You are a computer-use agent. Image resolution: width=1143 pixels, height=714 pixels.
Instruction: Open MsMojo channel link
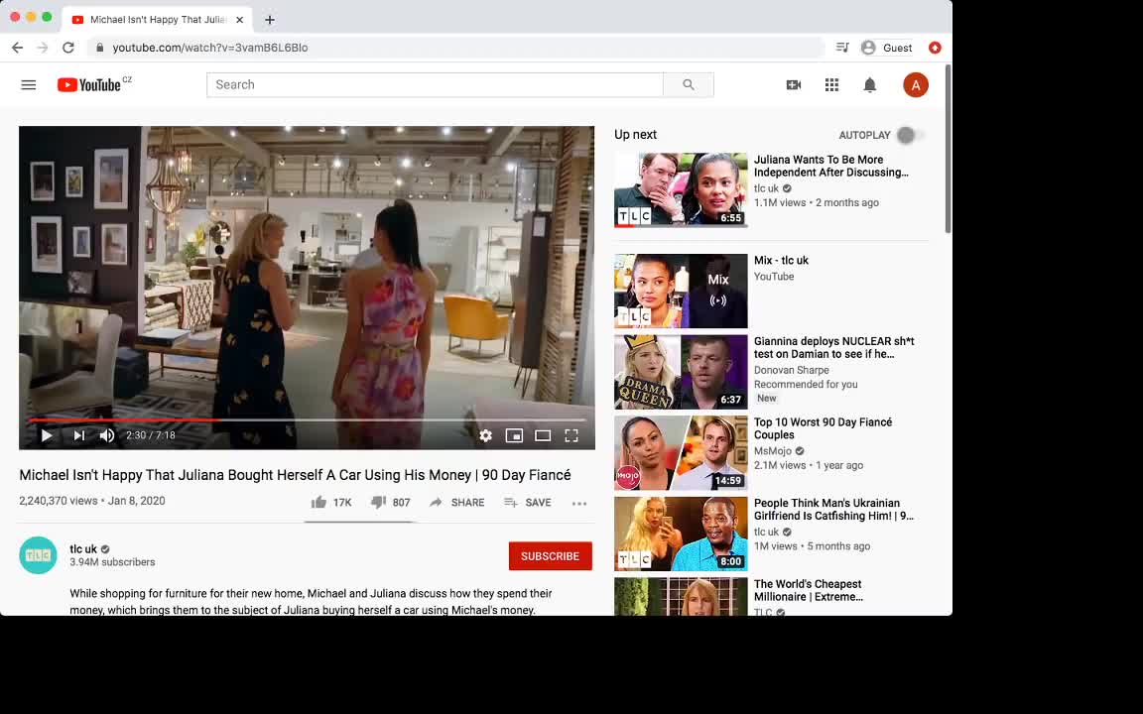point(773,451)
